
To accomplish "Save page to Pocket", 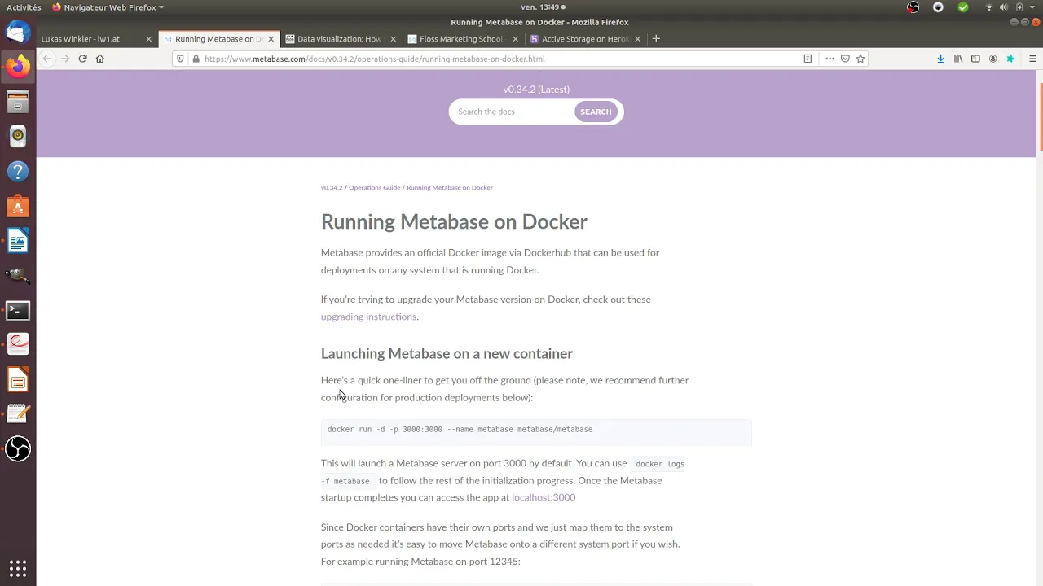I will [845, 59].
